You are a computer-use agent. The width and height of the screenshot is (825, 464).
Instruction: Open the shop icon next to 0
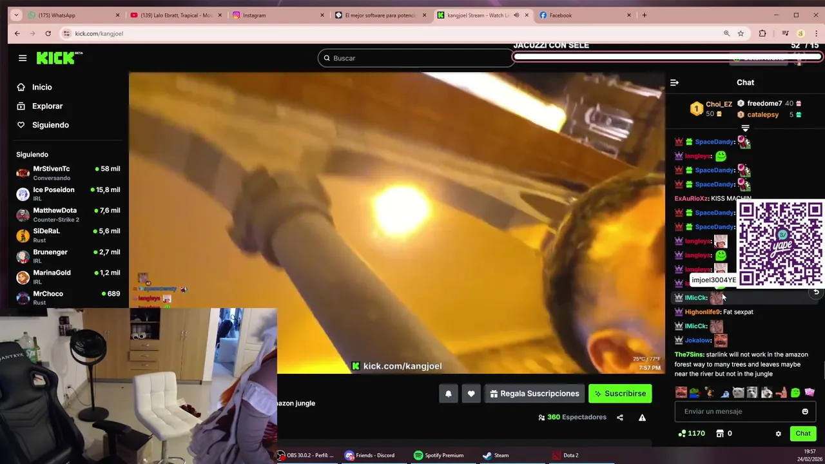click(721, 434)
